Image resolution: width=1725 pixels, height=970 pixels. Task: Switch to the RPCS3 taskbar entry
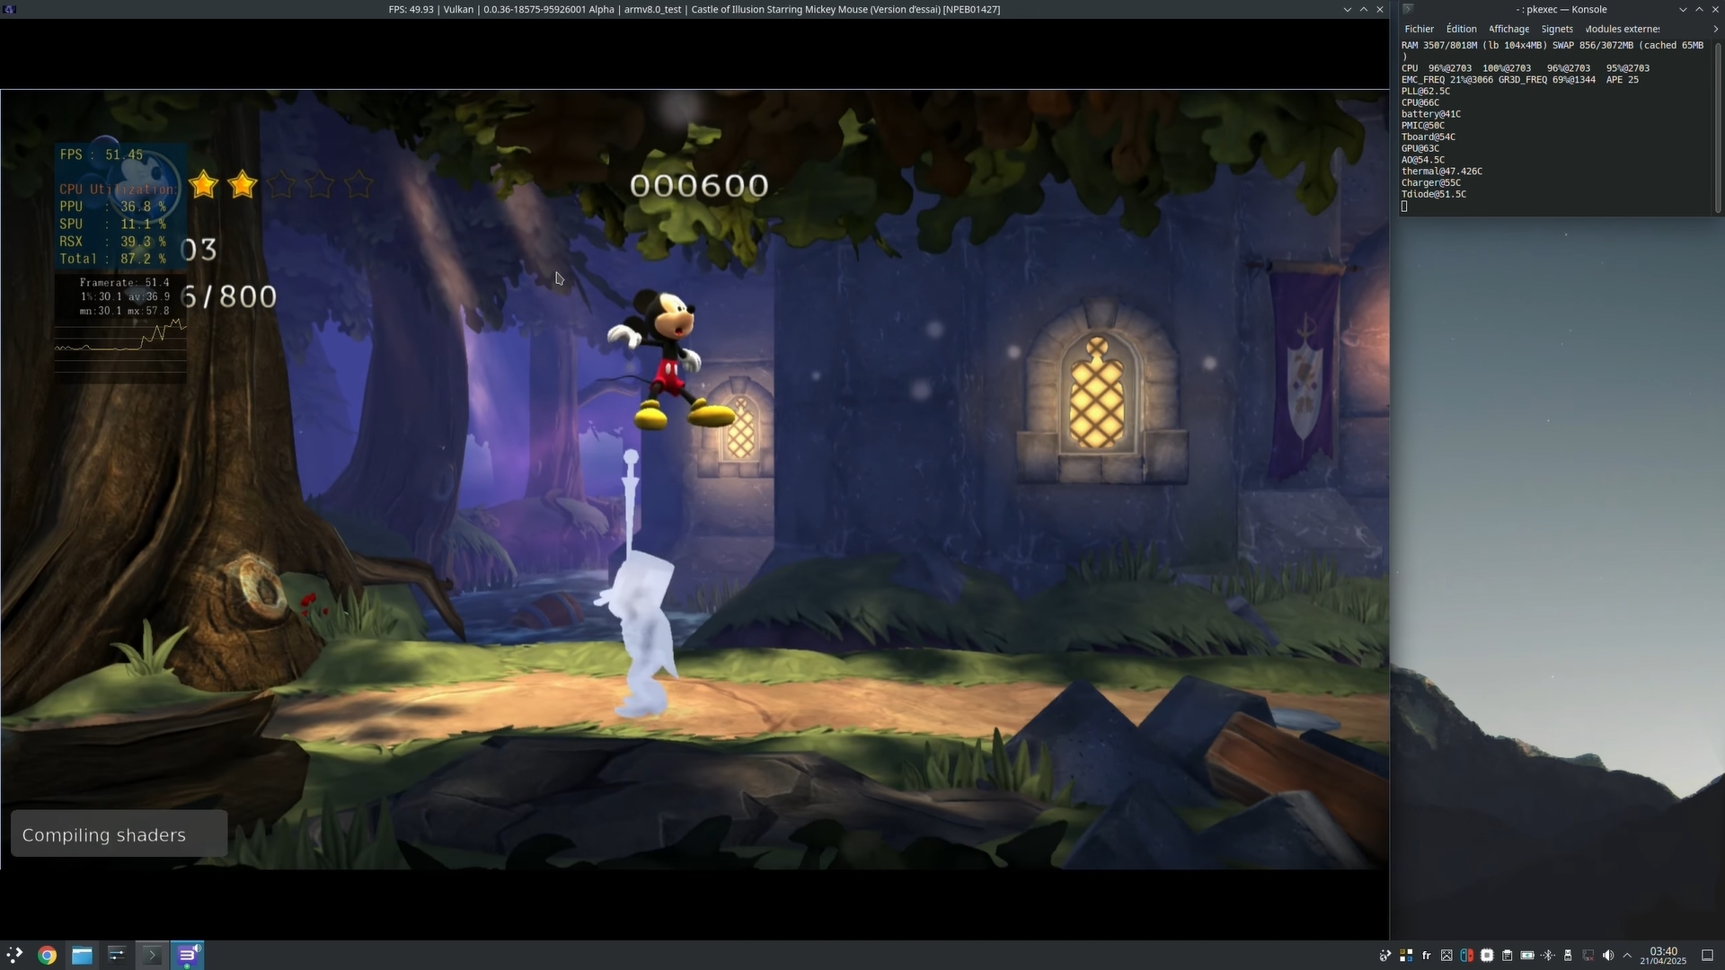click(x=188, y=956)
